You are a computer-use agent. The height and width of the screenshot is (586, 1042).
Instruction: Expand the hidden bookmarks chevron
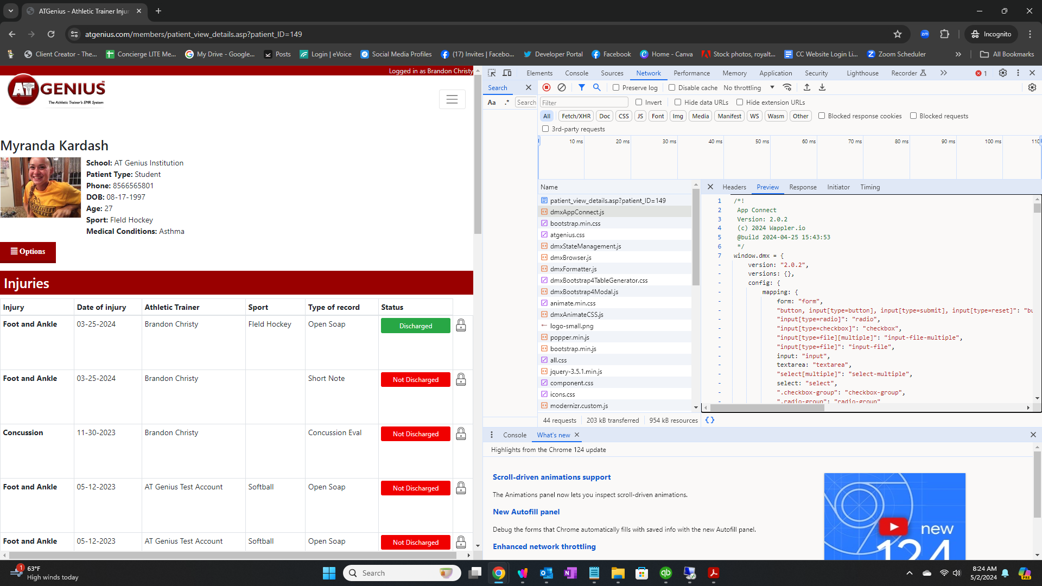click(958, 54)
